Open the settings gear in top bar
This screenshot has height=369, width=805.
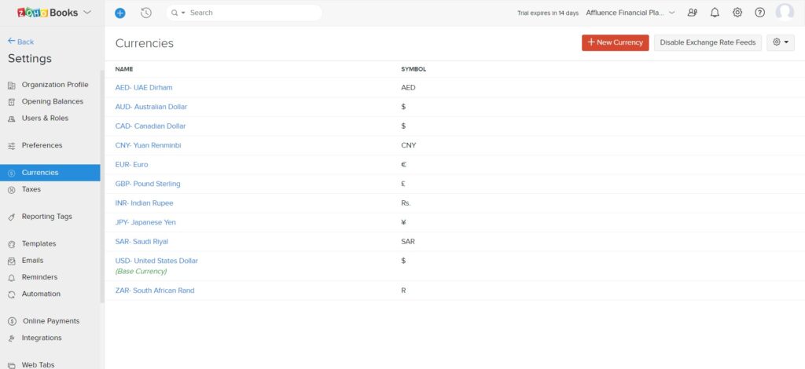click(x=737, y=13)
